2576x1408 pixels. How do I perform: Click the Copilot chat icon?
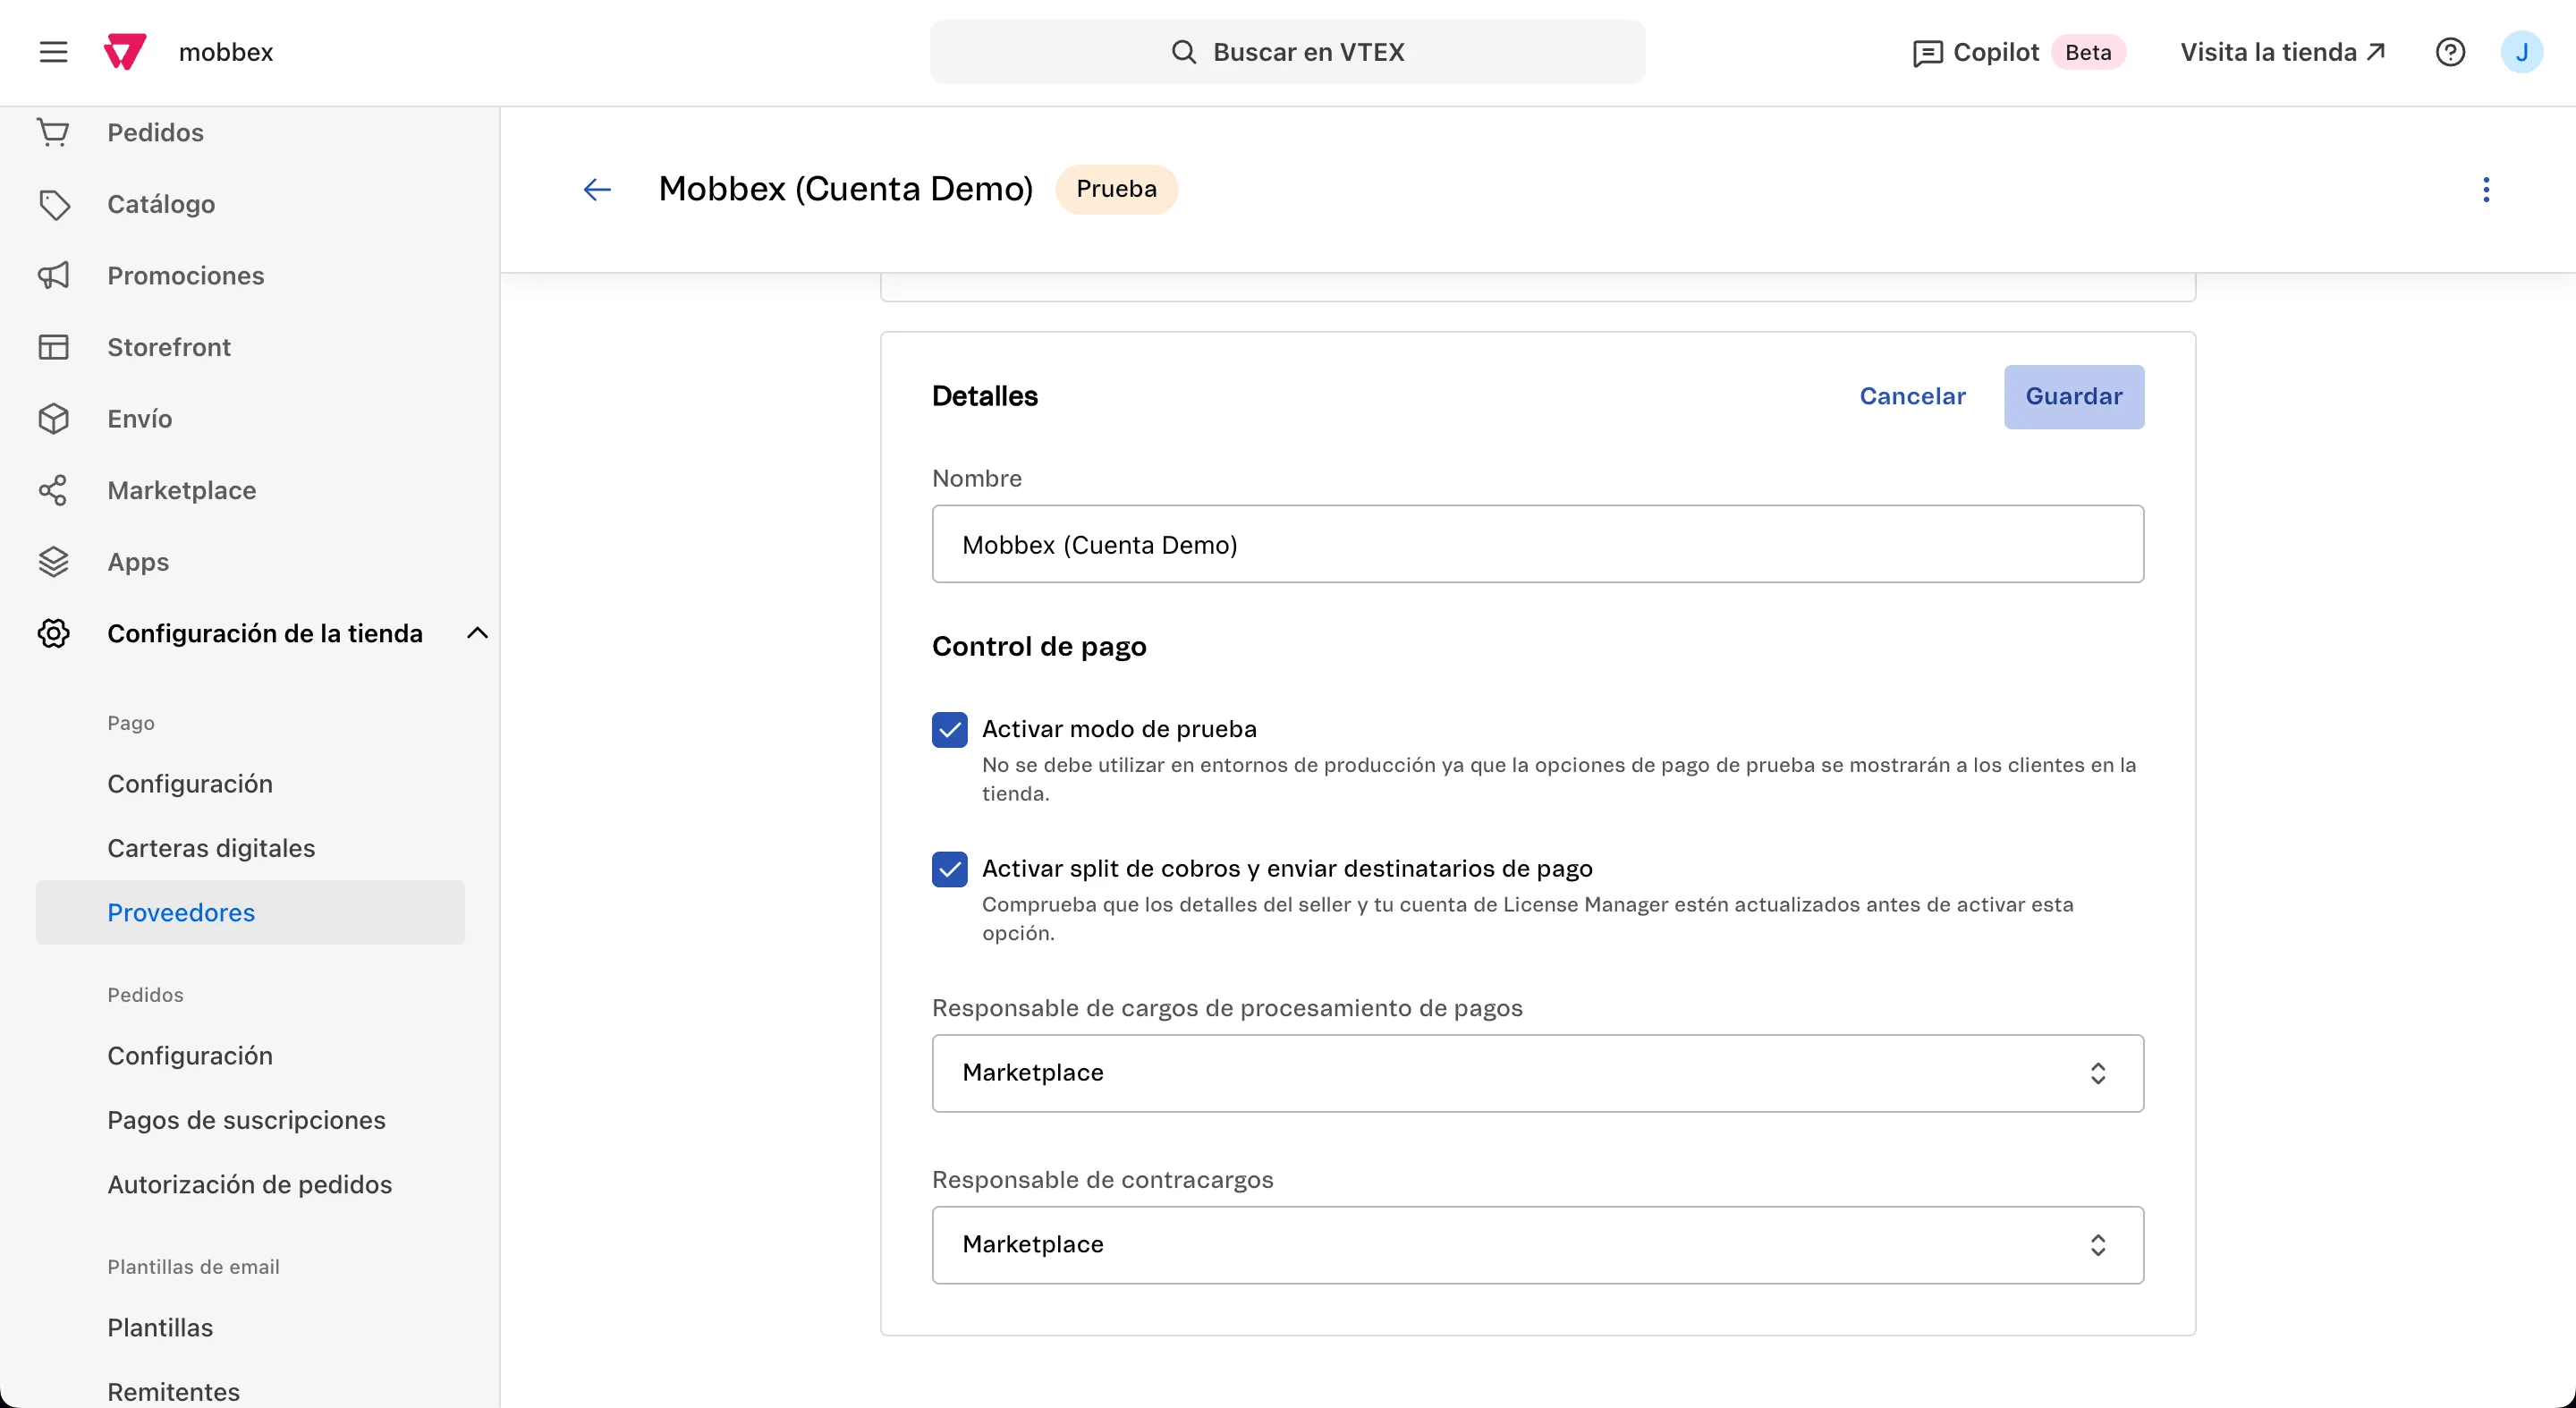tap(1927, 53)
